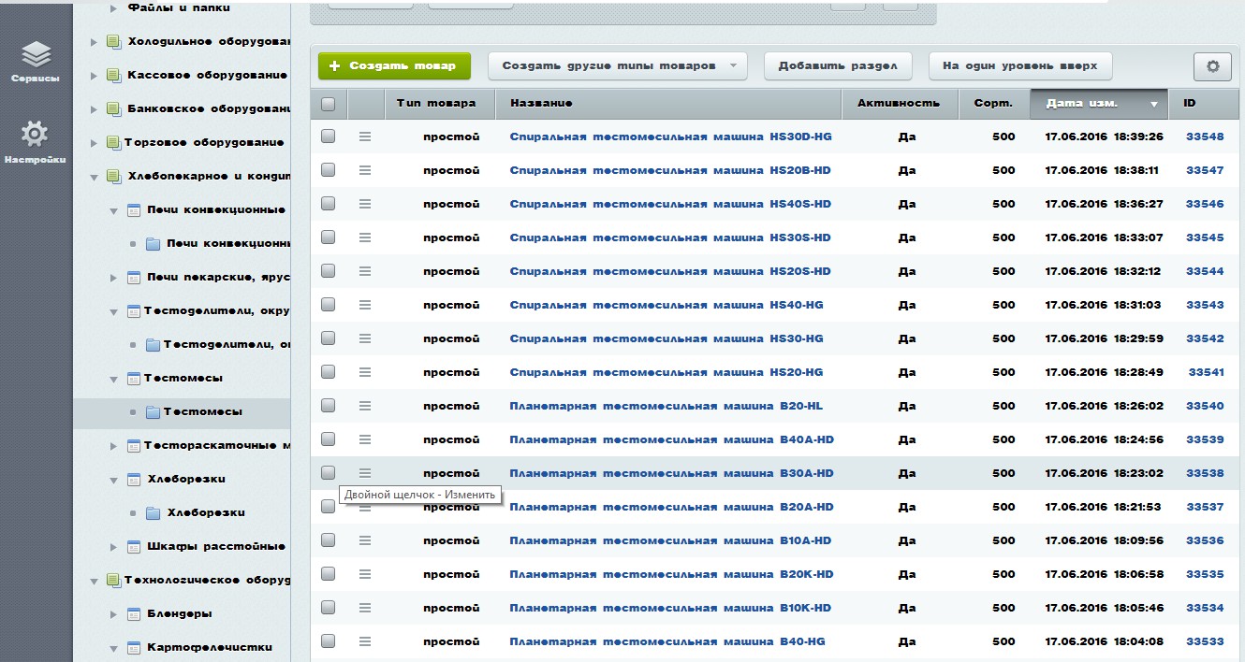Image resolution: width=1245 pixels, height=662 pixels.
Task: Open row menu for HS30-HG
Action: tap(365, 338)
